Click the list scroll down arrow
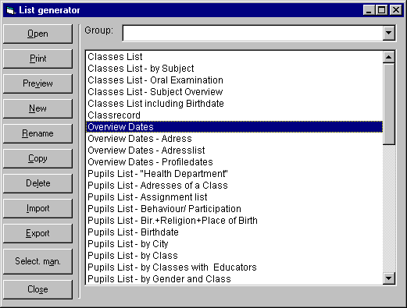The width and height of the screenshot is (407, 308). point(389,278)
